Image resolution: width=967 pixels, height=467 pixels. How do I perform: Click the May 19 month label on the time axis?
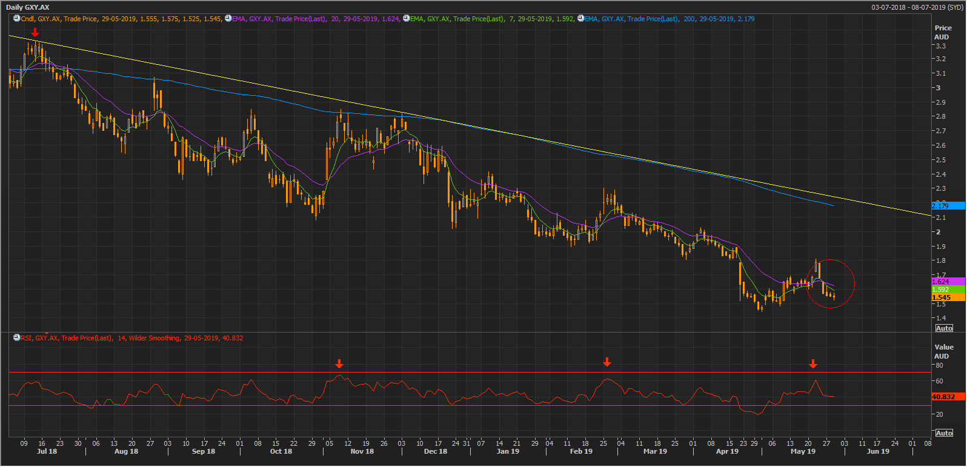coord(803,451)
